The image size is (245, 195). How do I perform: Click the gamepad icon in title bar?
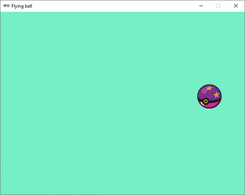[6, 6]
